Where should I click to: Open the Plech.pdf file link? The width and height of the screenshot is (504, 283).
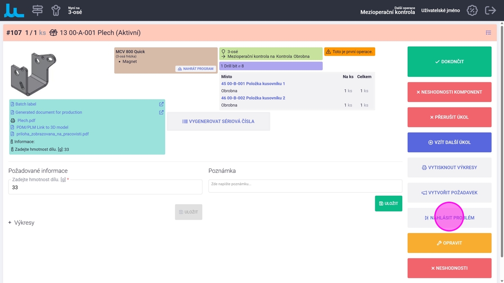(27, 121)
